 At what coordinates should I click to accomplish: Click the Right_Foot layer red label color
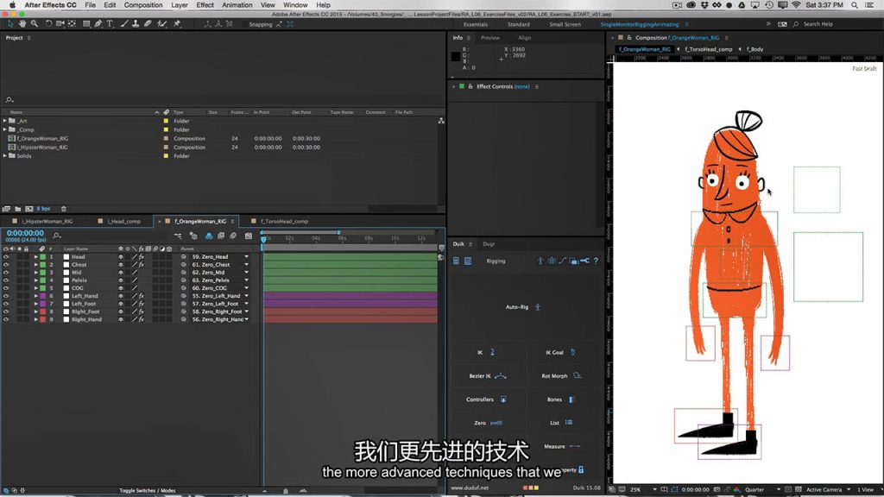[43, 311]
